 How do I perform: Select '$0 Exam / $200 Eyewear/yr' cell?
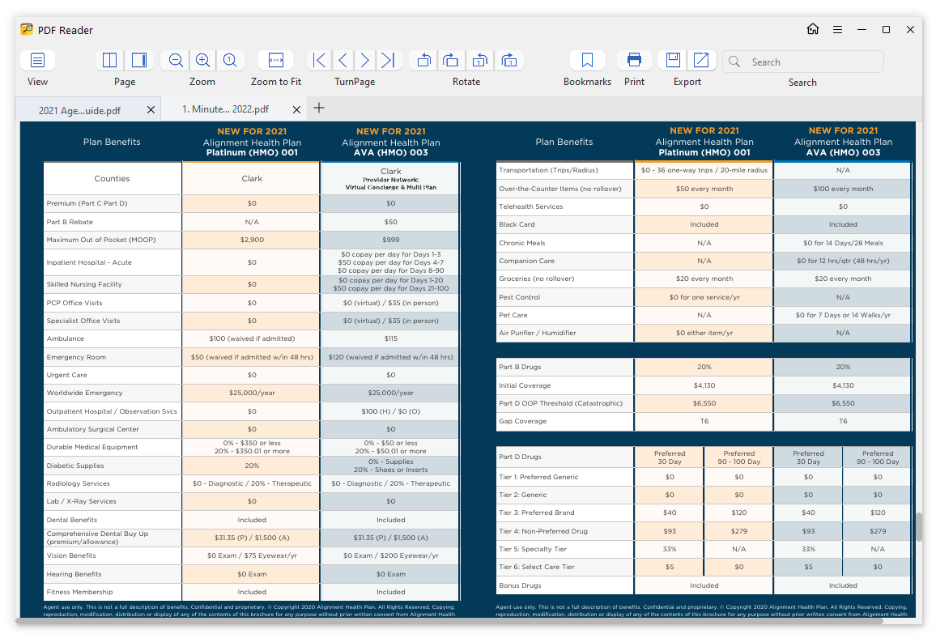(390, 555)
